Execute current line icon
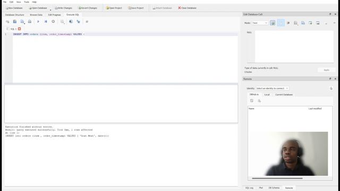 [46, 22]
